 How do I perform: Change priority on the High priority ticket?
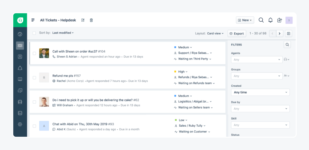[x=182, y=71]
